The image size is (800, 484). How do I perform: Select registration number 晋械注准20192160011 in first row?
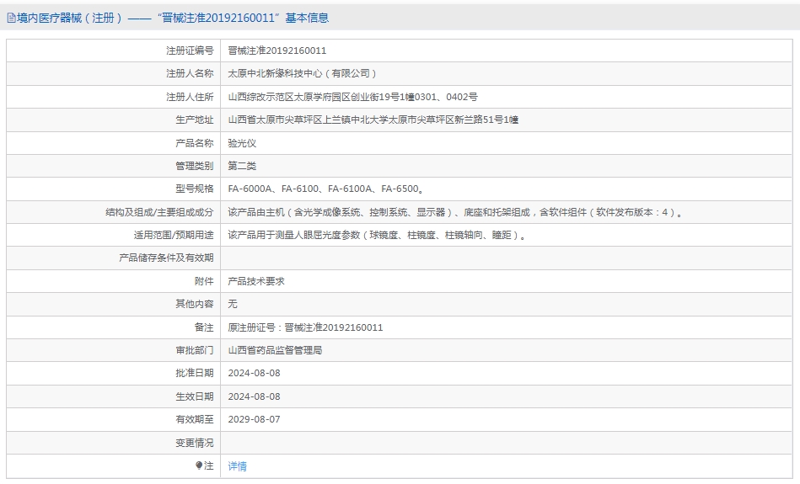(x=277, y=51)
